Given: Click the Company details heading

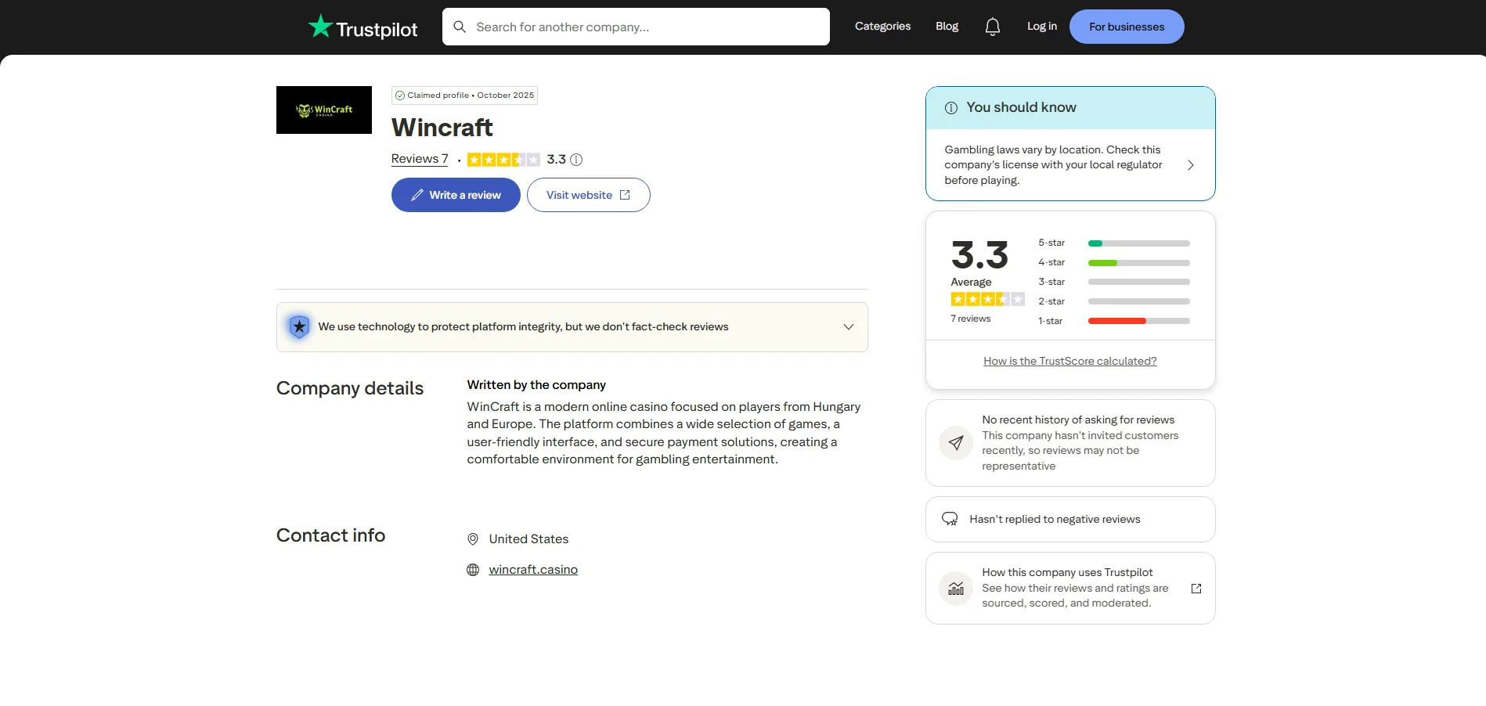Looking at the screenshot, I should (x=350, y=388).
